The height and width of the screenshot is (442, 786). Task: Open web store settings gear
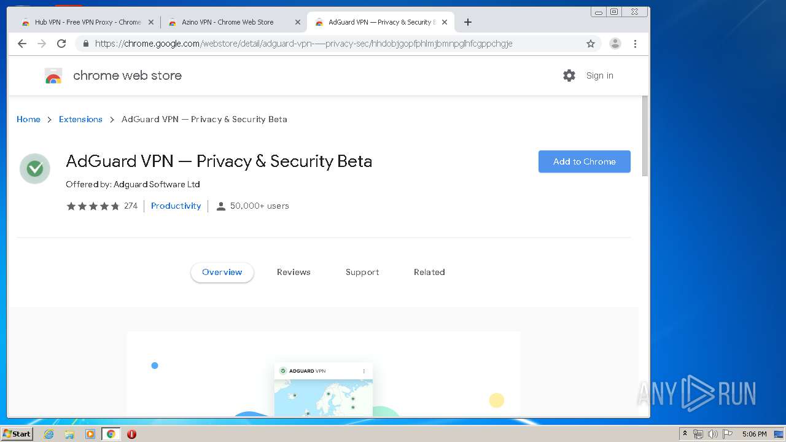(x=569, y=76)
